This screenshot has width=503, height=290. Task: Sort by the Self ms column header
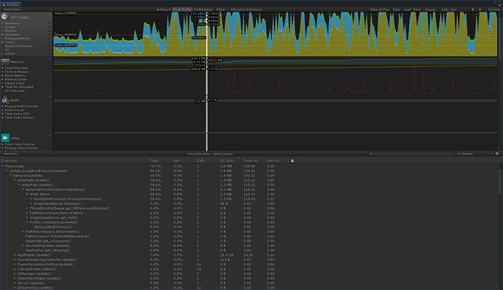click(276, 160)
